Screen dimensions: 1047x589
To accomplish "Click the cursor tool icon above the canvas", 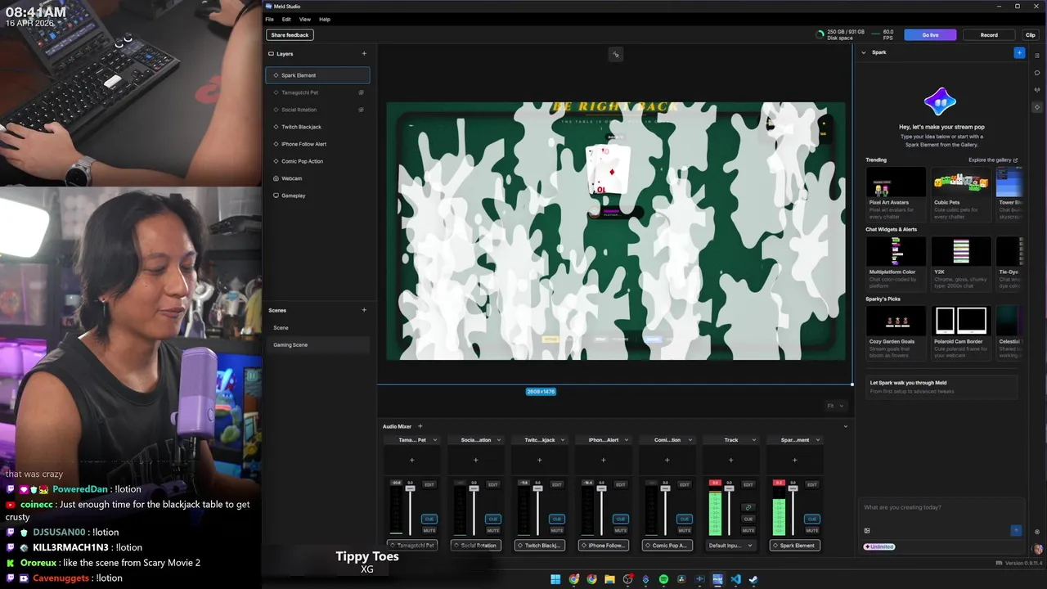I will 616,55.
